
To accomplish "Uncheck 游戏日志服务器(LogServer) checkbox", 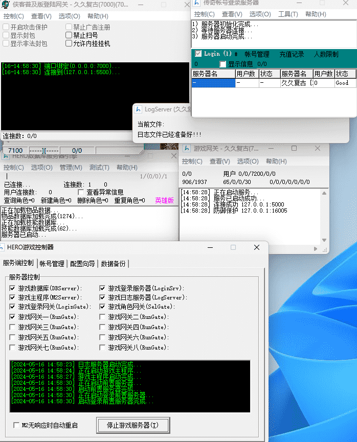I will click(x=102, y=297).
